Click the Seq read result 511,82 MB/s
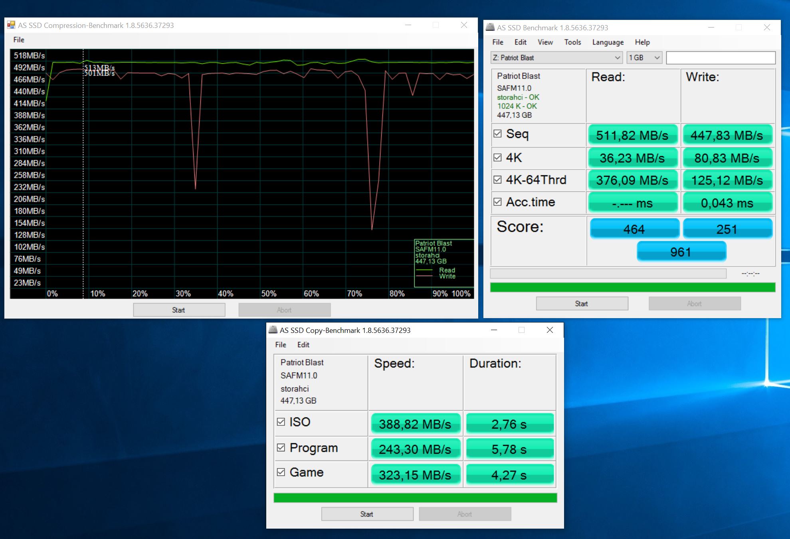The image size is (790, 539). (633, 135)
